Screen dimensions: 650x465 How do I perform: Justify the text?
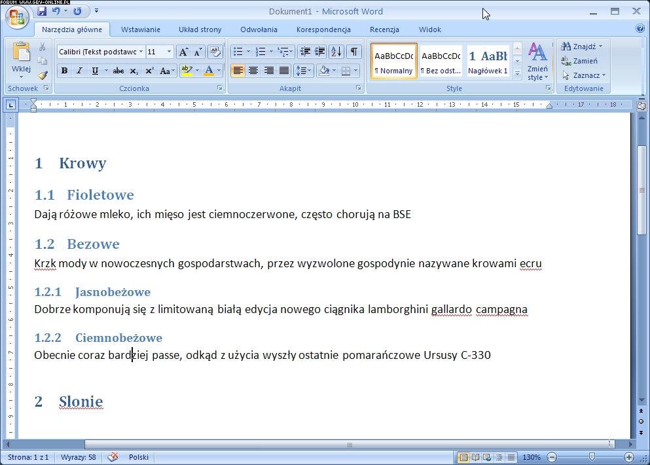tap(284, 71)
